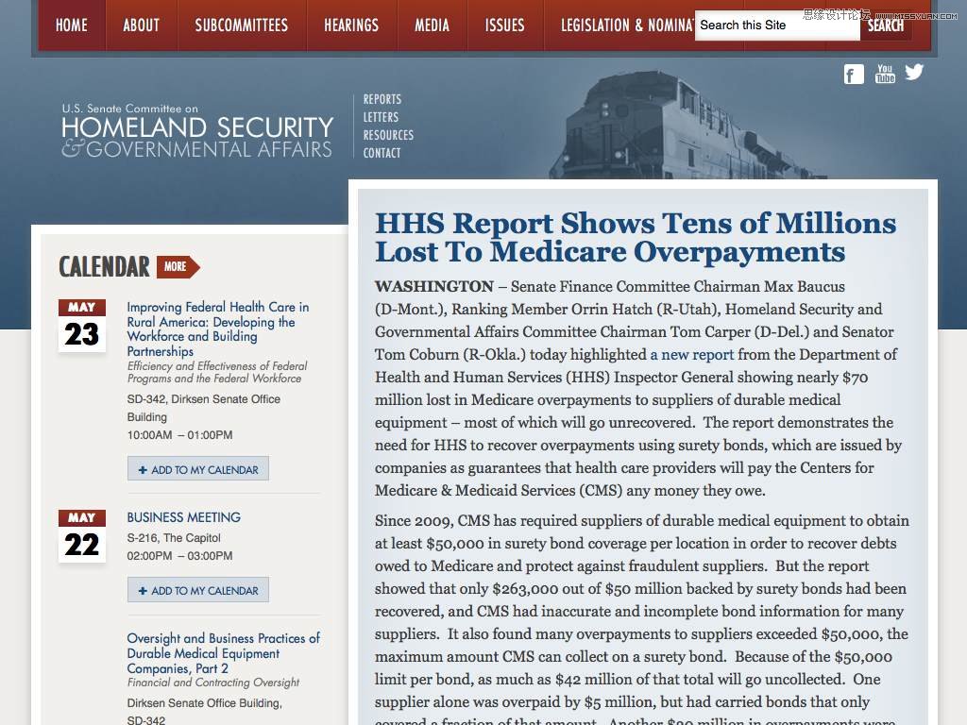Open the ABOUT menu item
This screenshot has width=967, height=725.
click(x=142, y=25)
